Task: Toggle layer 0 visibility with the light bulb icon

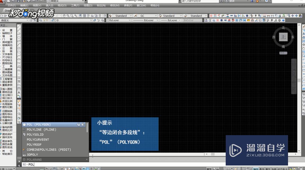Action: (x=45, y=20)
